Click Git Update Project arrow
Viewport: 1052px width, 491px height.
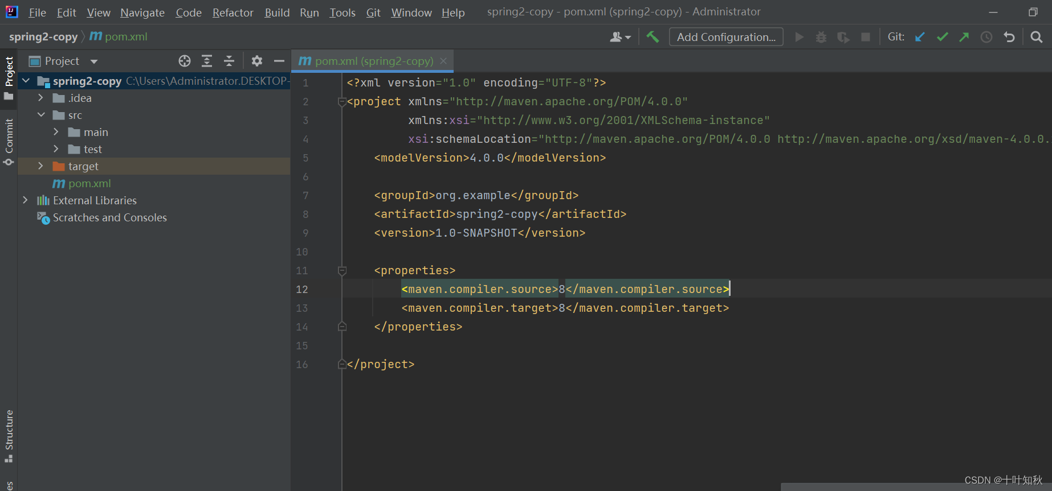pyautogui.click(x=920, y=37)
